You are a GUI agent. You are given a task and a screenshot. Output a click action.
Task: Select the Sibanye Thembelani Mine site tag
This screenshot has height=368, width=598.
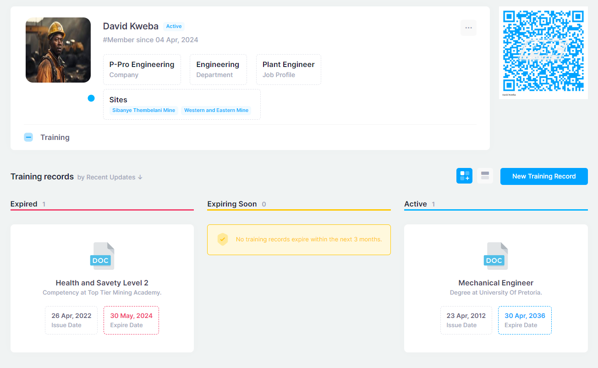point(143,110)
